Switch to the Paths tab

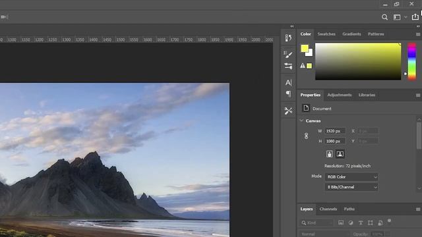tap(349, 209)
